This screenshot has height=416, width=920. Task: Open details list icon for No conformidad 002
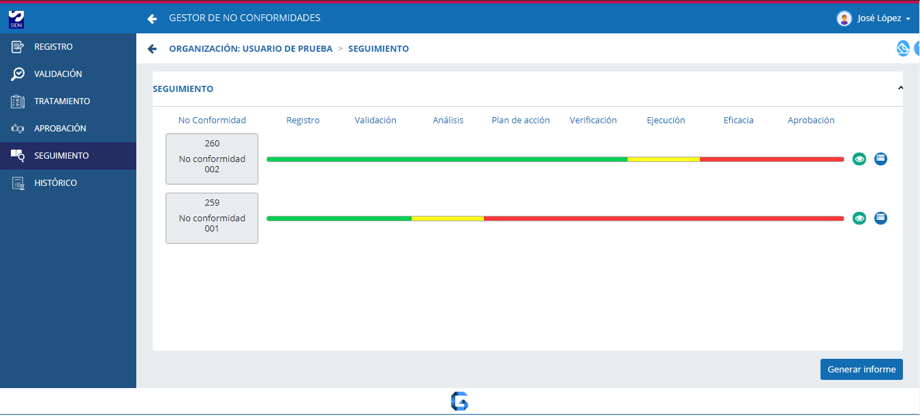(x=880, y=159)
